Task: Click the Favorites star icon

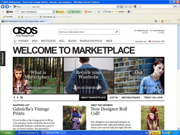Action: tap(4, 17)
